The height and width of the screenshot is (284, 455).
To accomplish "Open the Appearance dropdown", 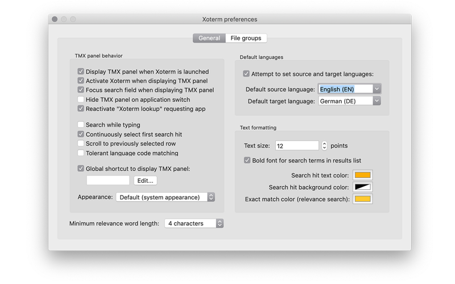I will tap(166, 197).
